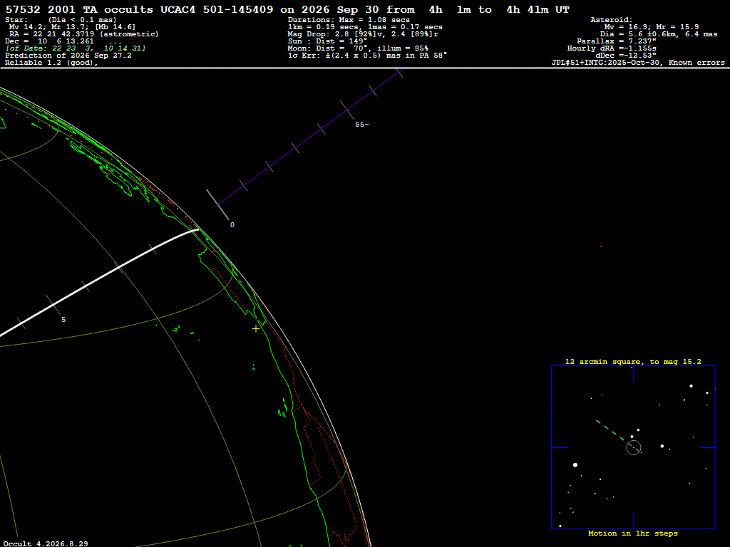The width and height of the screenshot is (730, 547).
Task: Click the 'Mag Drop' information line
Action: (x=363, y=34)
